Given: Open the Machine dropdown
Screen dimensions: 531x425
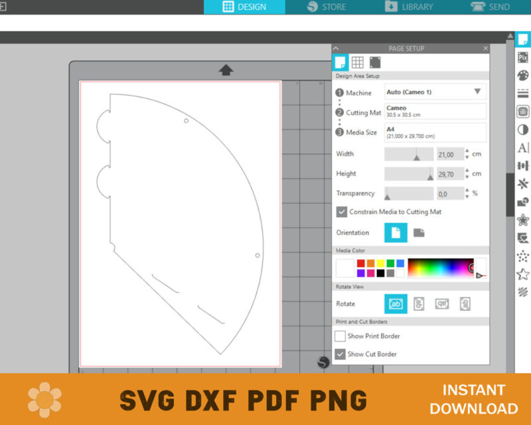Looking at the screenshot, I should click(x=435, y=92).
